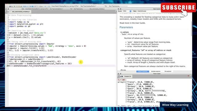Click the Save file toolbar icon
The image size is (197, 111).
(x=10, y=6)
